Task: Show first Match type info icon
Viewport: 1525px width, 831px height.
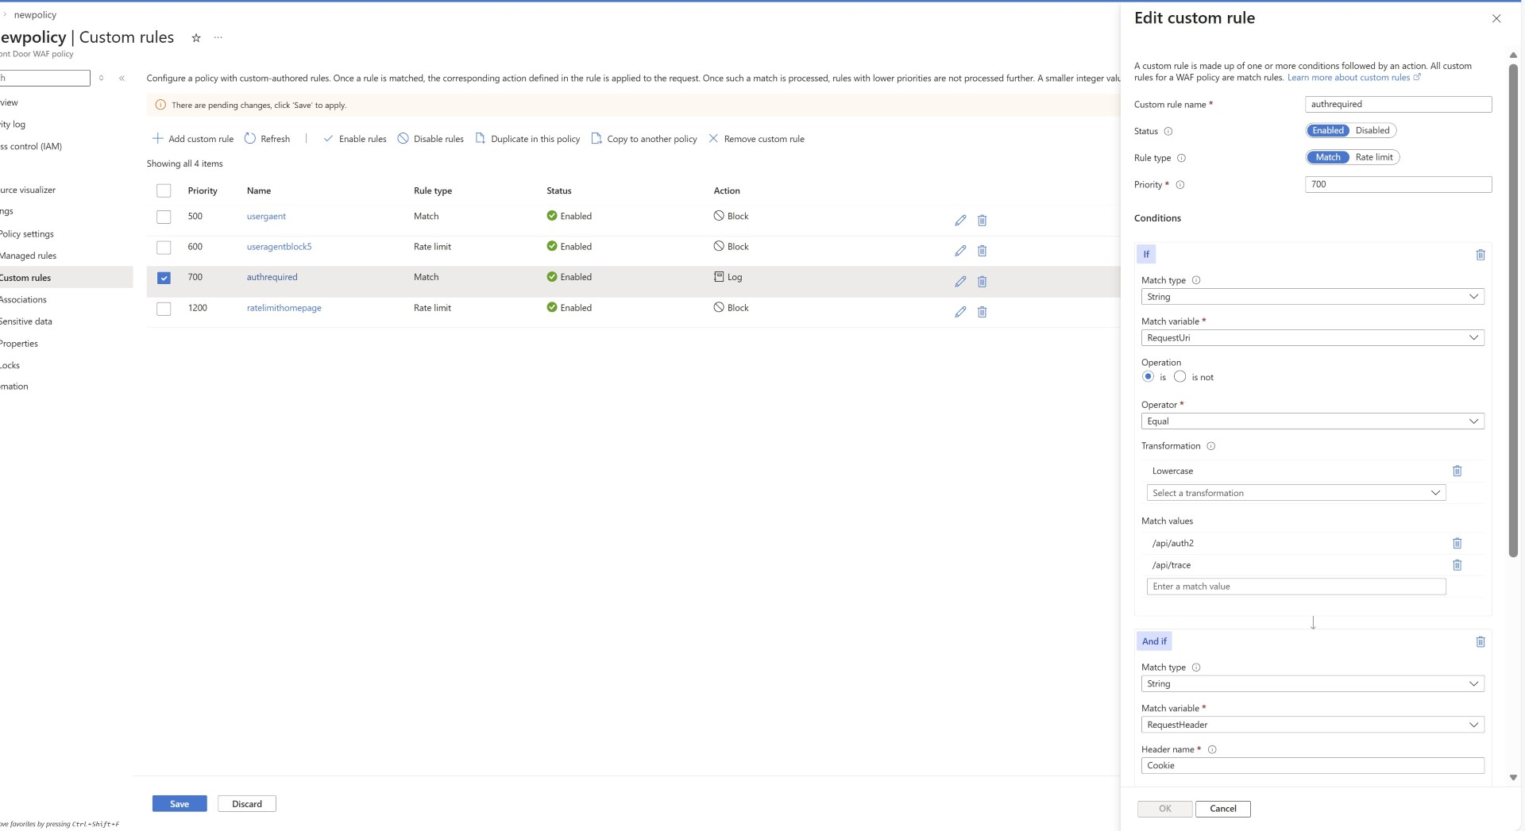Action: (1196, 280)
